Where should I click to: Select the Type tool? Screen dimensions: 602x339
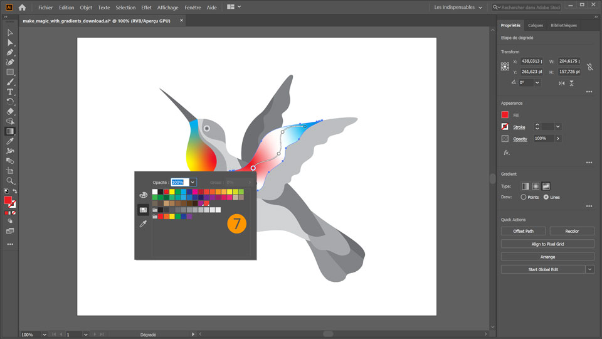10,92
